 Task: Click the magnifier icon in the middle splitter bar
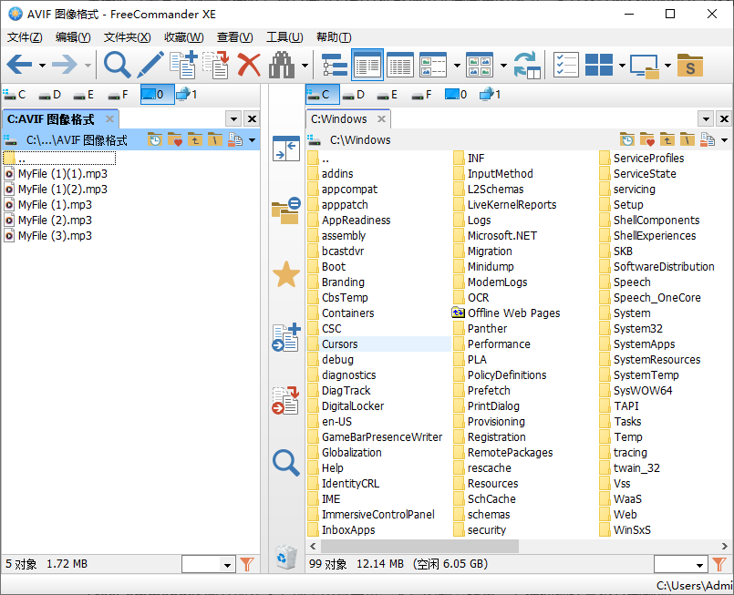click(x=286, y=463)
